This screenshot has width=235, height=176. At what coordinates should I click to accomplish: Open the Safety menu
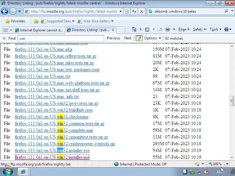point(199,29)
